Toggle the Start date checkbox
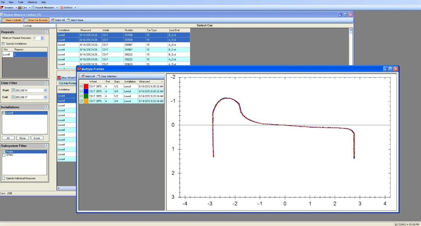 pyautogui.click(x=14, y=90)
